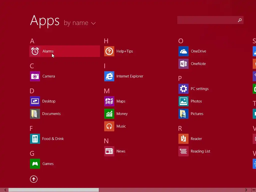
Task: Click the 'Internet Explorer' label text
Action: (130, 76)
